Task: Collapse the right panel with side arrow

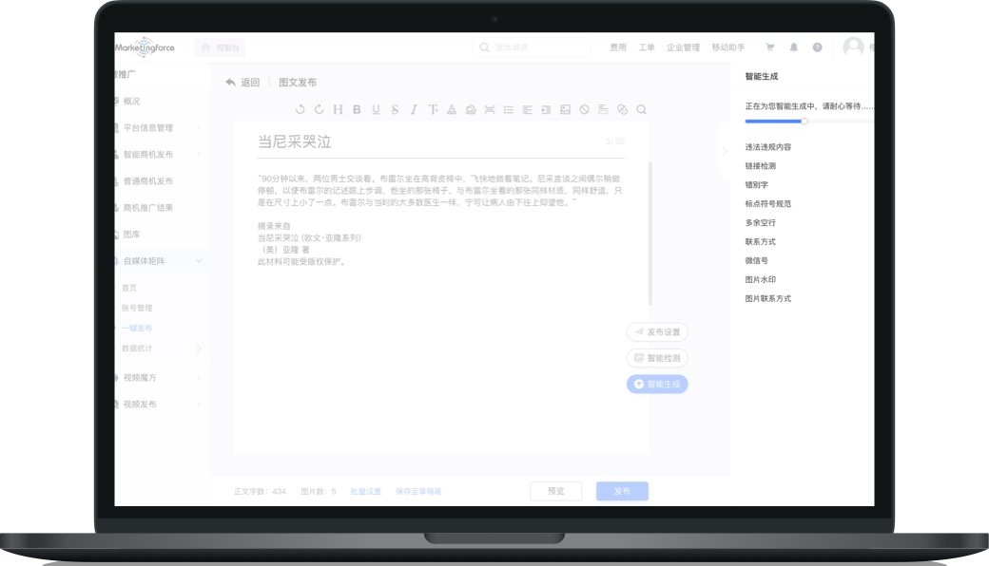Action: (725, 150)
